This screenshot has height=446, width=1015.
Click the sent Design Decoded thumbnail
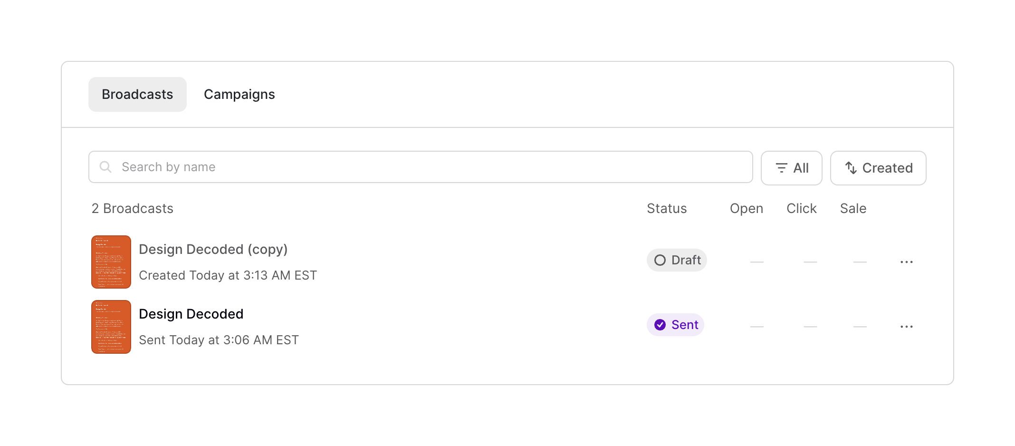point(111,327)
